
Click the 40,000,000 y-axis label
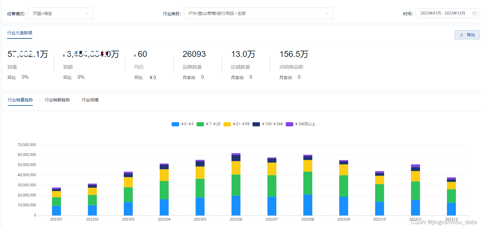(x=27, y=175)
